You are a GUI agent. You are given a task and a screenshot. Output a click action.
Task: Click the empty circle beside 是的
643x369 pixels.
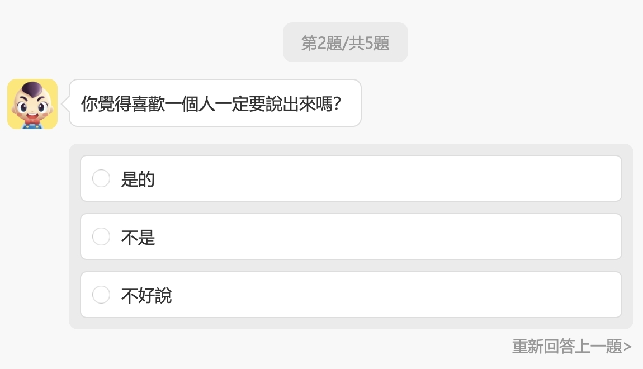(101, 178)
